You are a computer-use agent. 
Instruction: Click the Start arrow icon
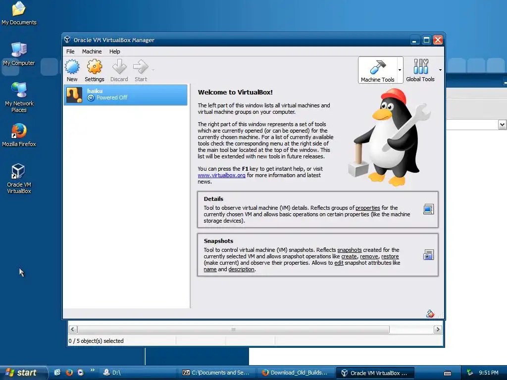tap(141, 67)
